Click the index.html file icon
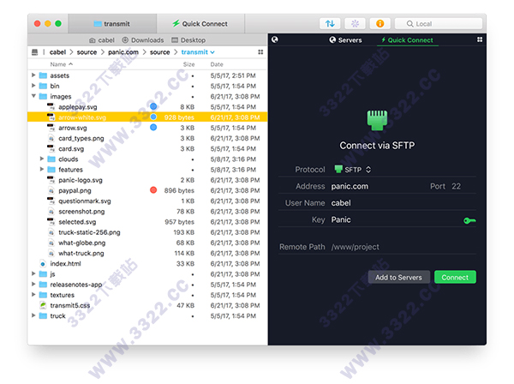The image size is (514, 384). [x=43, y=264]
